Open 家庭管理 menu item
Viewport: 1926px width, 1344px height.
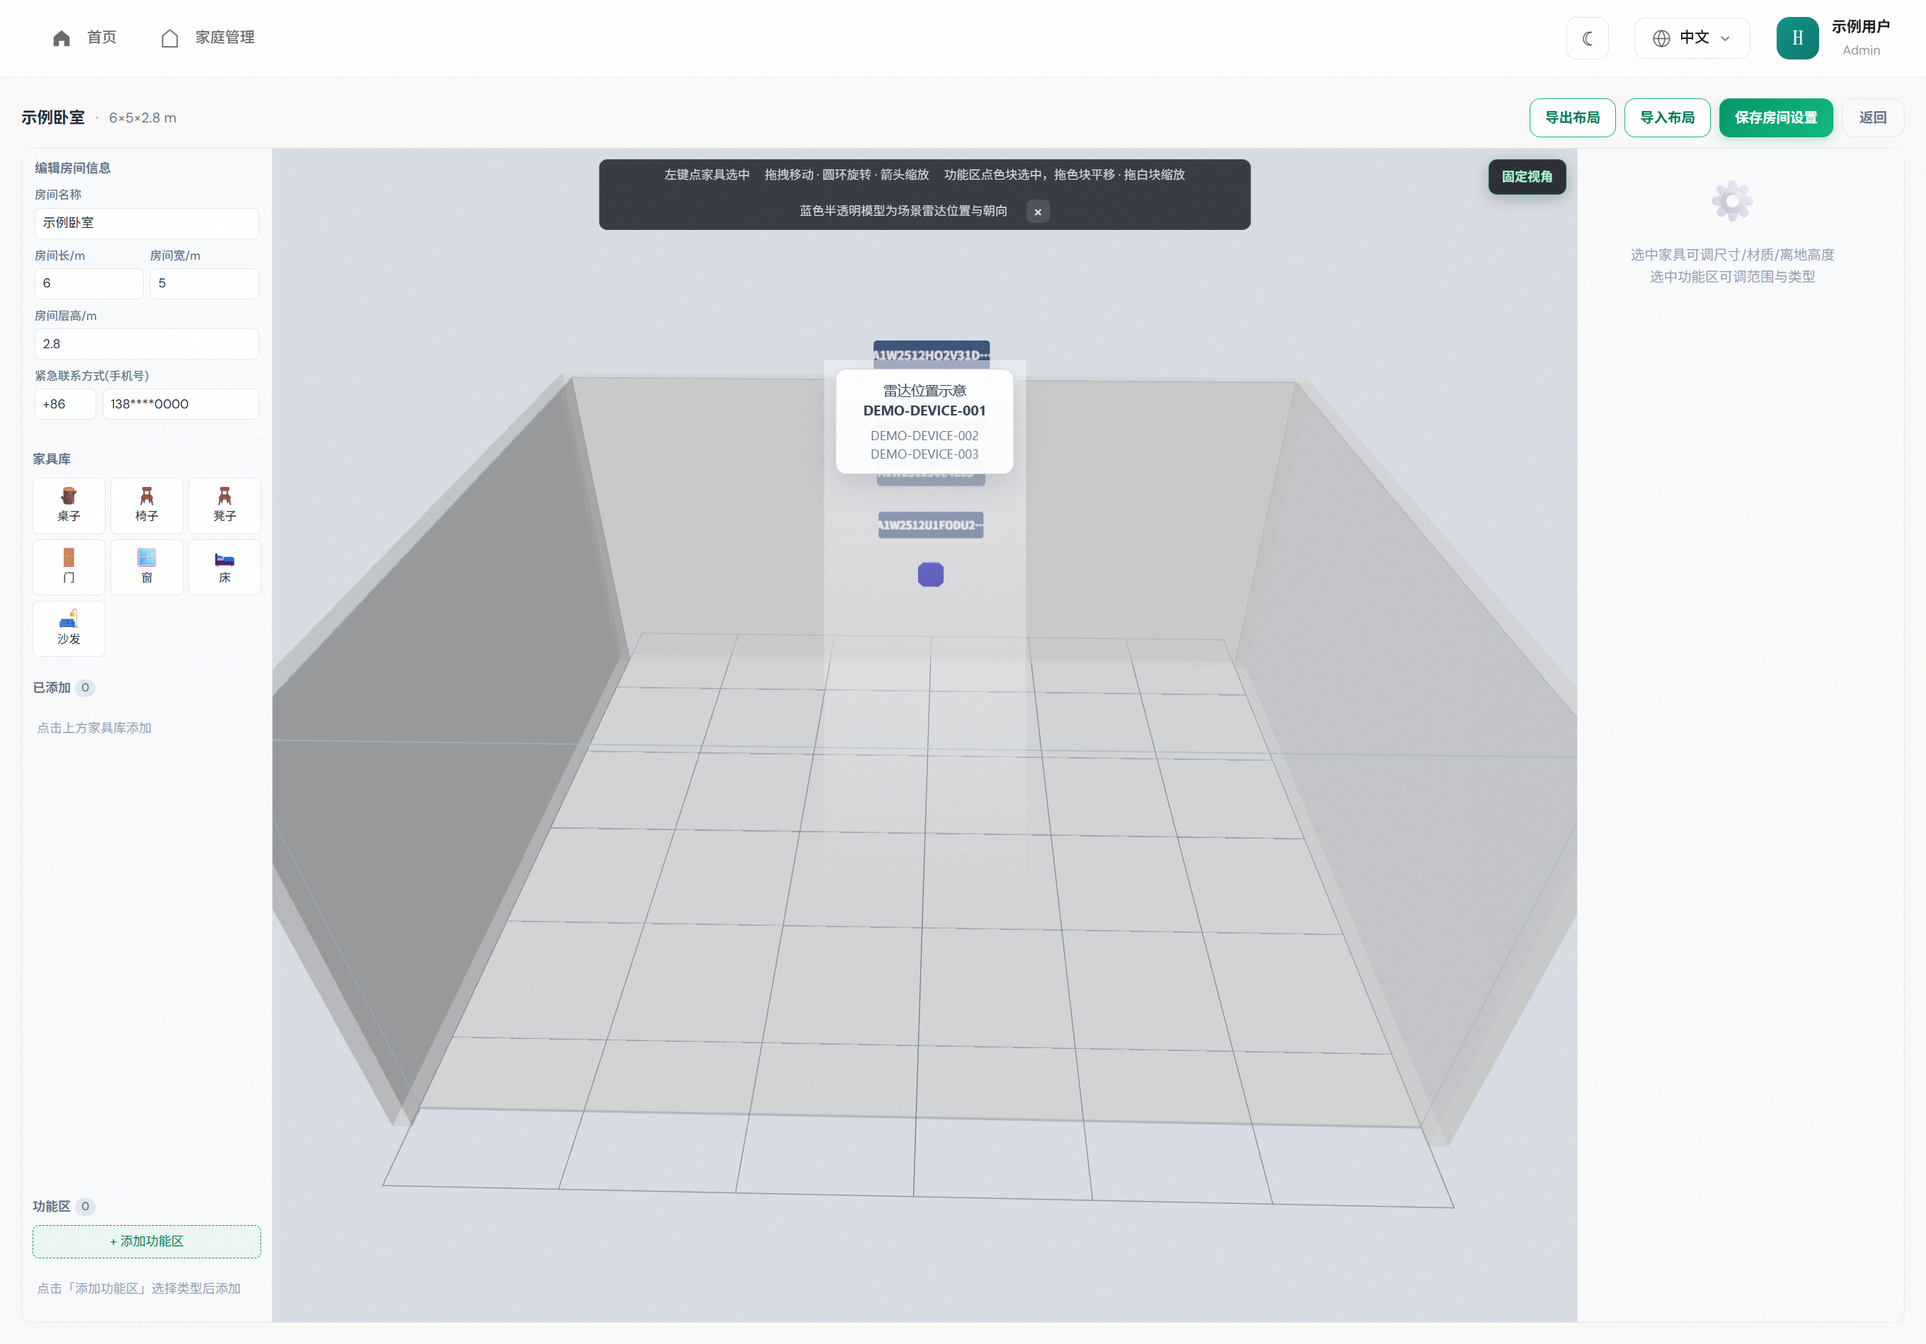(207, 38)
